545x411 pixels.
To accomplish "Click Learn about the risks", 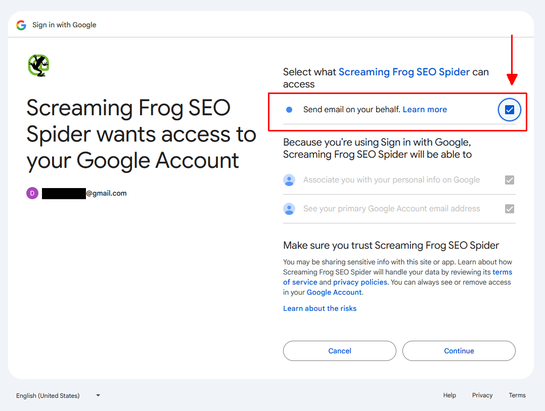I will click(320, 308).
